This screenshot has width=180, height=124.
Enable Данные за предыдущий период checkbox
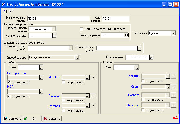81,29
